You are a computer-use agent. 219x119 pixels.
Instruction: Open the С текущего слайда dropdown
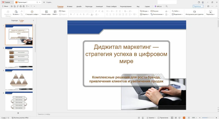(38, 14)
